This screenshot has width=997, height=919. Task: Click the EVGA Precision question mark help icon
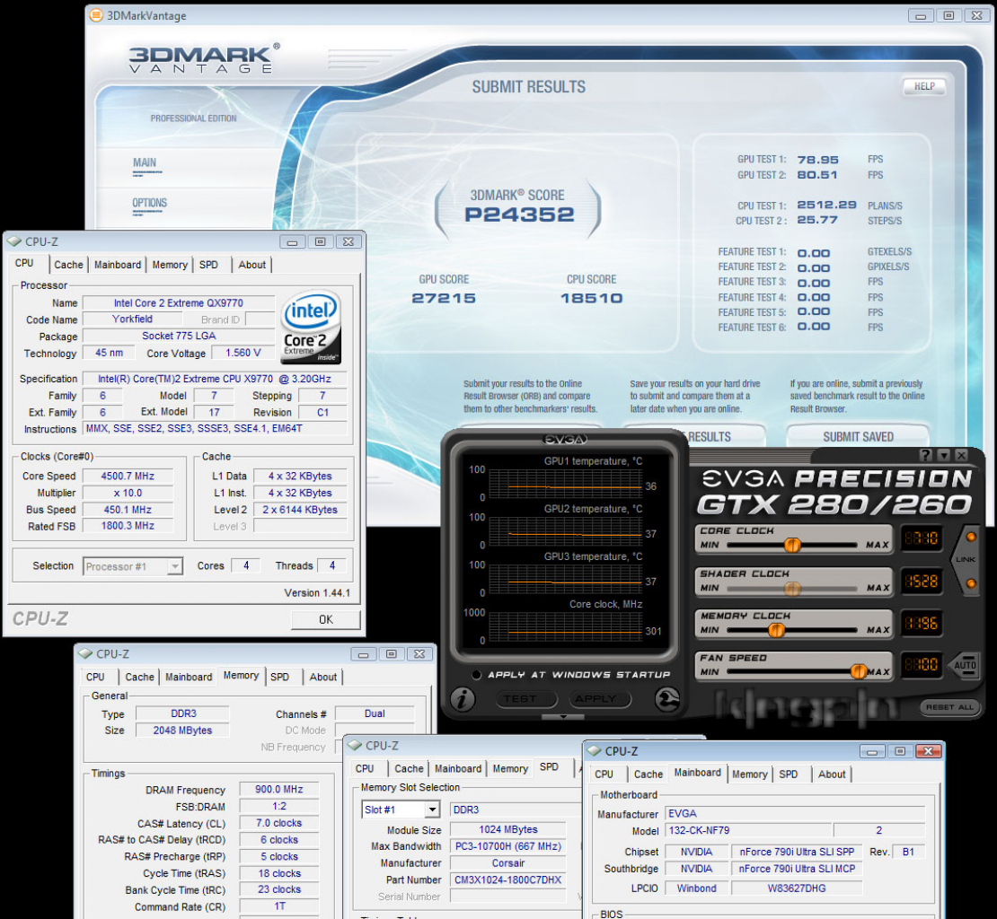coord(926,455)
